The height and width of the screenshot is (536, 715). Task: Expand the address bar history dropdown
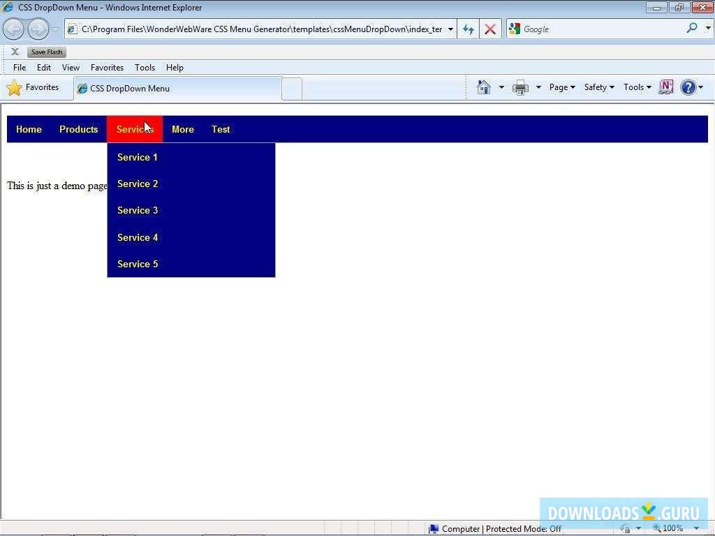pyautogui.click(x=450, y=29)
